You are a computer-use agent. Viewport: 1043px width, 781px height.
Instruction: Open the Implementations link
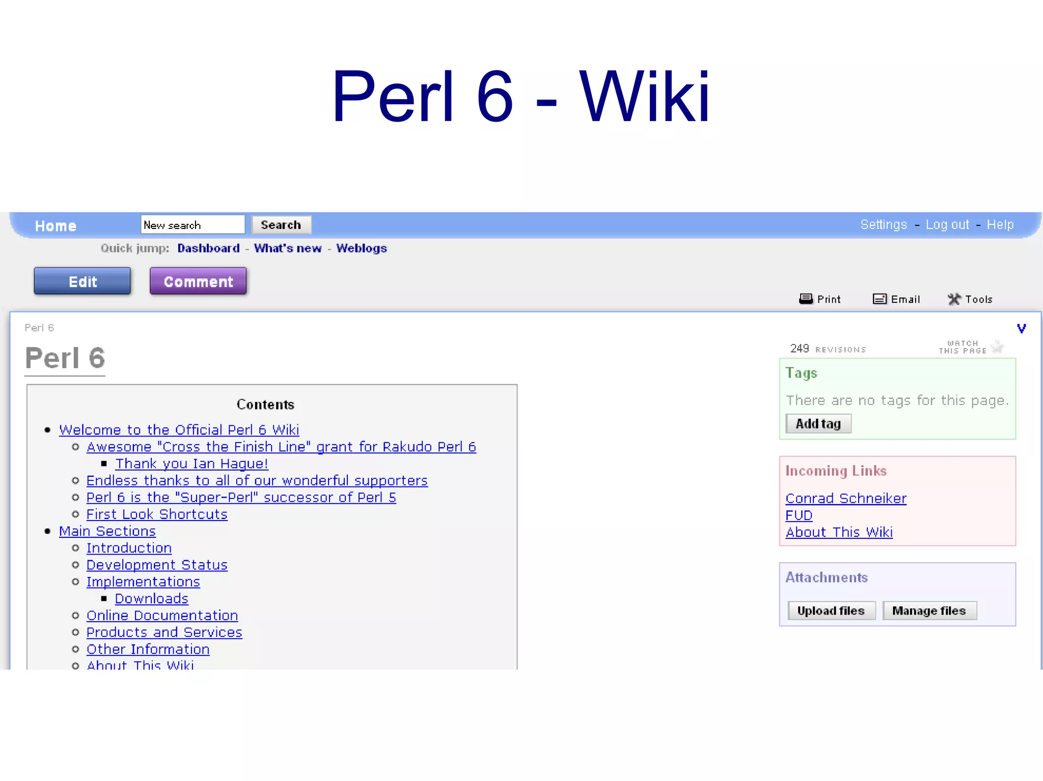143,582
